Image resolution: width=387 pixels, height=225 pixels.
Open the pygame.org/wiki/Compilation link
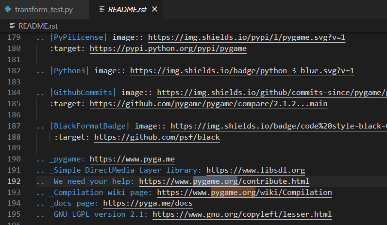pos(244,193)
